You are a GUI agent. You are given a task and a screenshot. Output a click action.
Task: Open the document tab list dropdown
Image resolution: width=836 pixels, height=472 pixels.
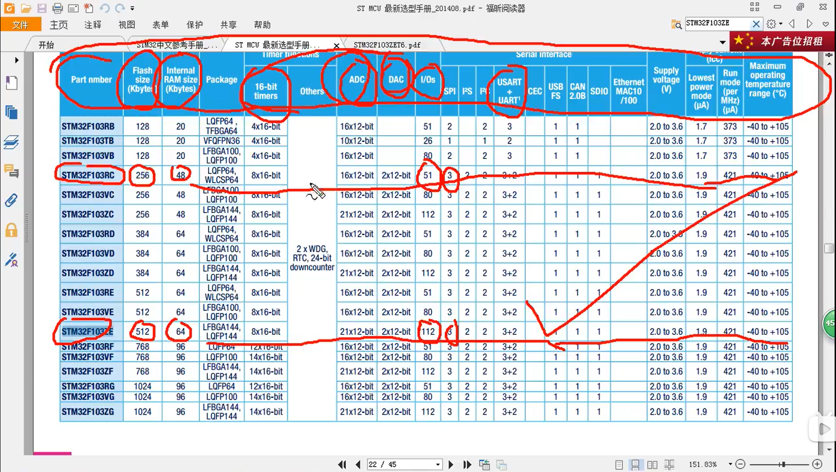point(722,43)
